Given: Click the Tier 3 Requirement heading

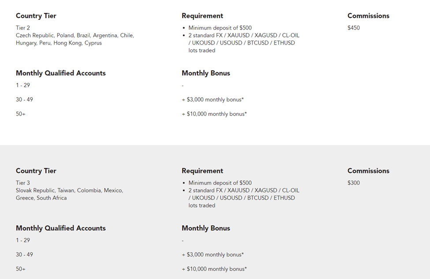Looking at the screenshot, I should [x=202, y=171].
